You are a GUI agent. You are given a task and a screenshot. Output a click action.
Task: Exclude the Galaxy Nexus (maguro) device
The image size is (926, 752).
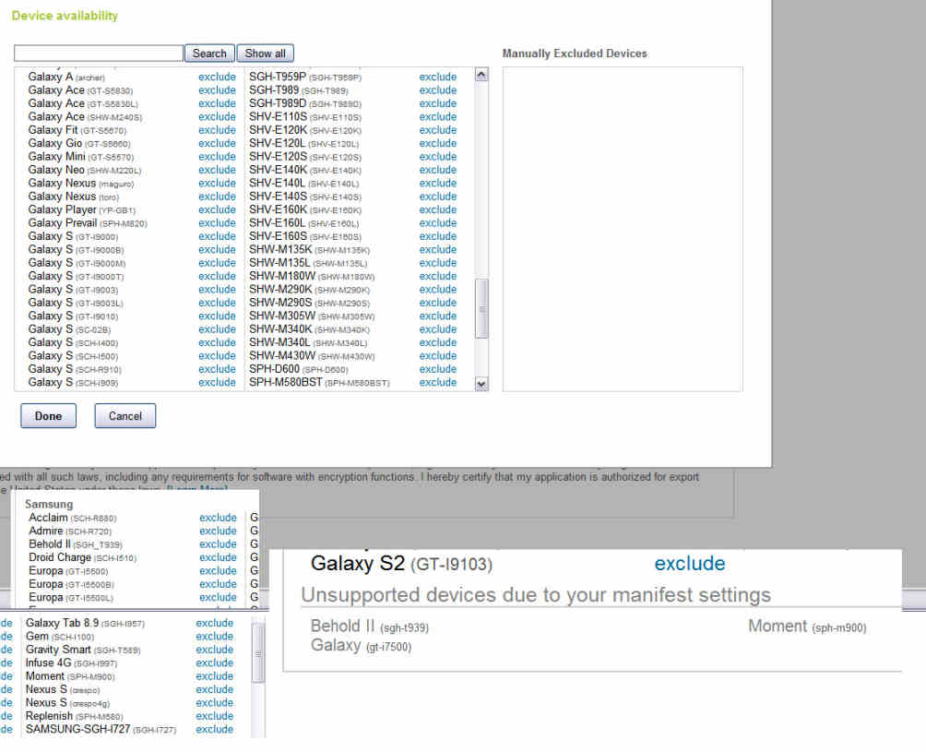coord(218,183)
